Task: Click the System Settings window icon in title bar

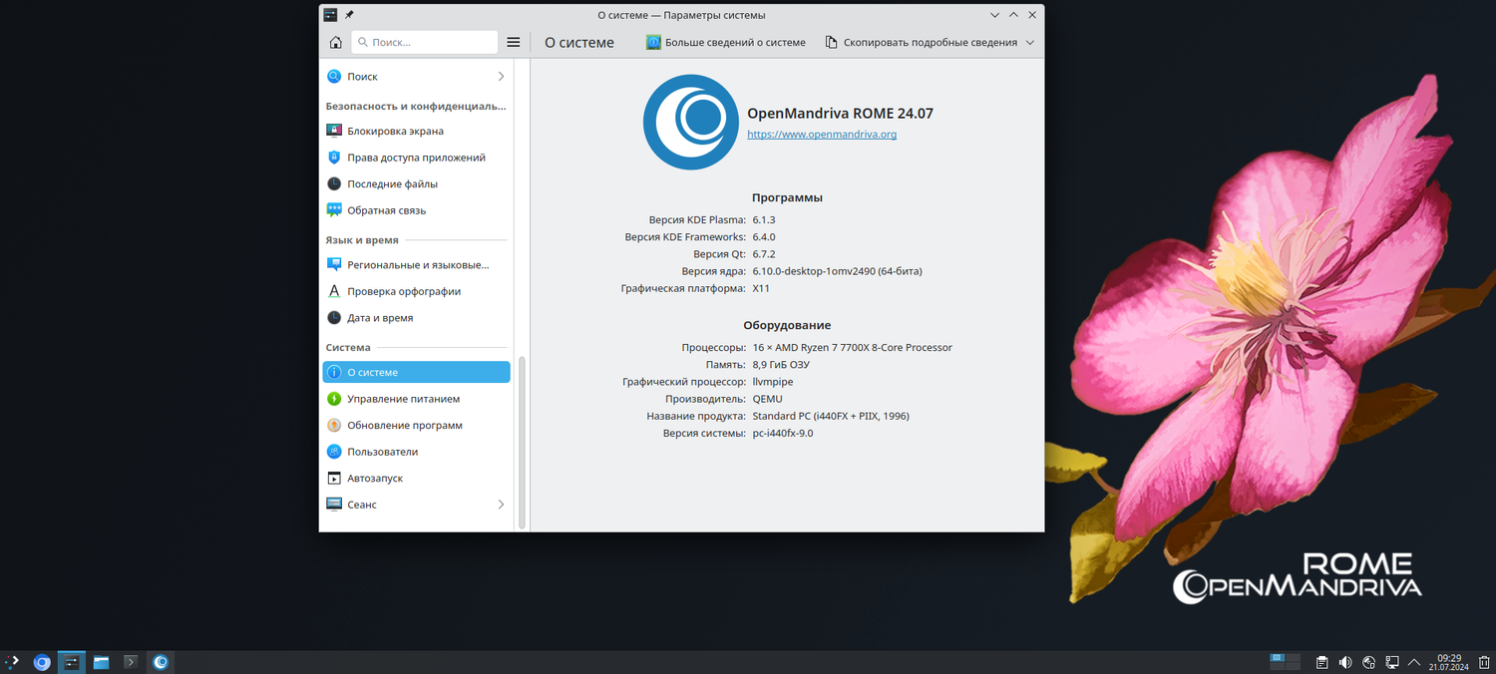Action: (x=330, y=15)
